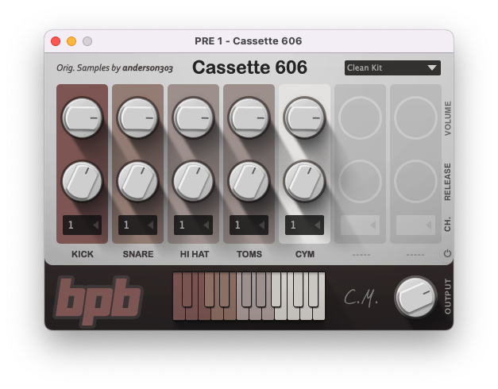Viewport: 498px width, 389px height.
Task: Click the C.M. signature logo
Action: pos(360,298)
